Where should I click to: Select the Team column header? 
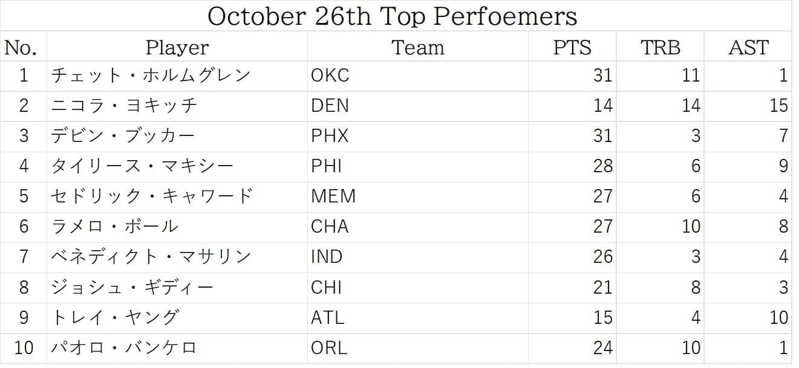[x=417, y=47]
